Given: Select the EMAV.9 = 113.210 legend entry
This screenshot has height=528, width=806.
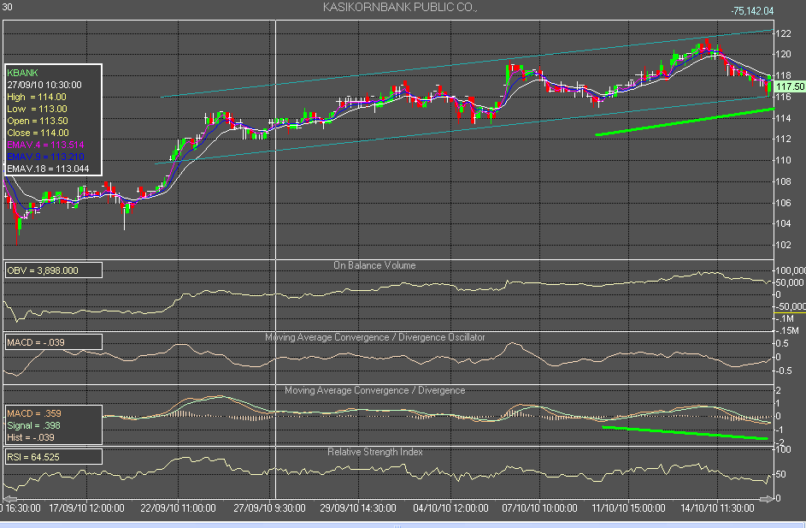Looking at the screenshot, I should coord(45,157).
